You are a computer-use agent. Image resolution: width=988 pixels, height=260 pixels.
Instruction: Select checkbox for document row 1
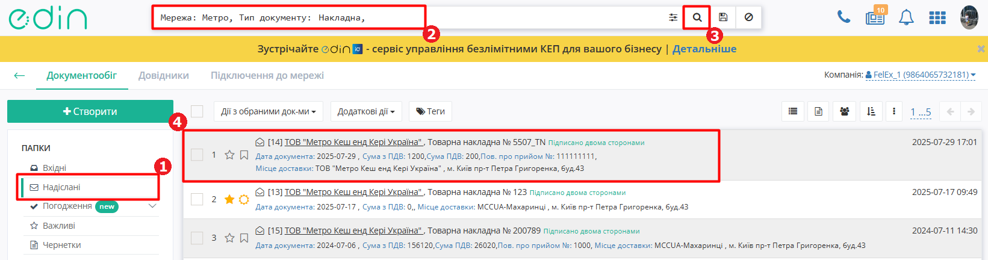pyautogui.click(x=197, y=155)
